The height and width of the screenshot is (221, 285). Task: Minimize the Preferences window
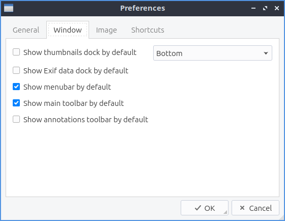pos(253,8)
